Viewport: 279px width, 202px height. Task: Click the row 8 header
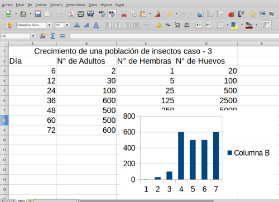4,120
